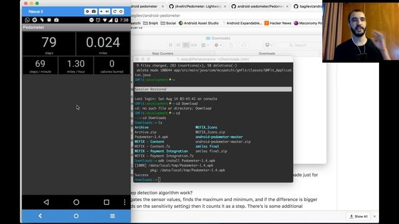Tap the 79 steps tile in Pedometer
399x224 pixels.
point(49,44)
